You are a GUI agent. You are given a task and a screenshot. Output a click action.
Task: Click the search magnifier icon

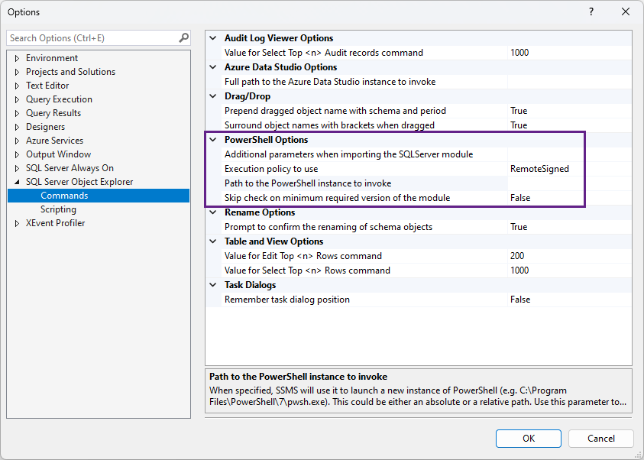183,37
